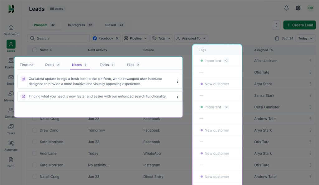Click the three-dot menu for Alice Jackson row
319x185 pixels.
pos(310,61)
